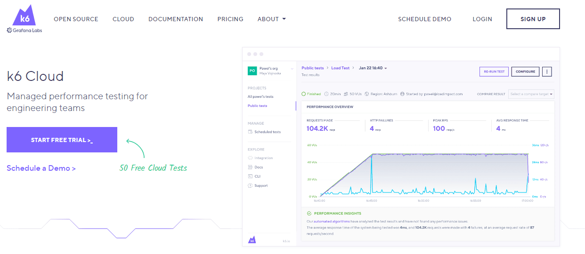Click the Scheduled tests calendar icon

(x=250, y=132)
